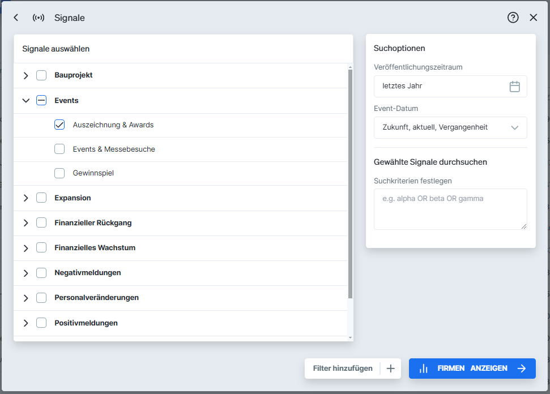
Task: Click the Suchkriterien festlegen input field
Action: (450, 209)
